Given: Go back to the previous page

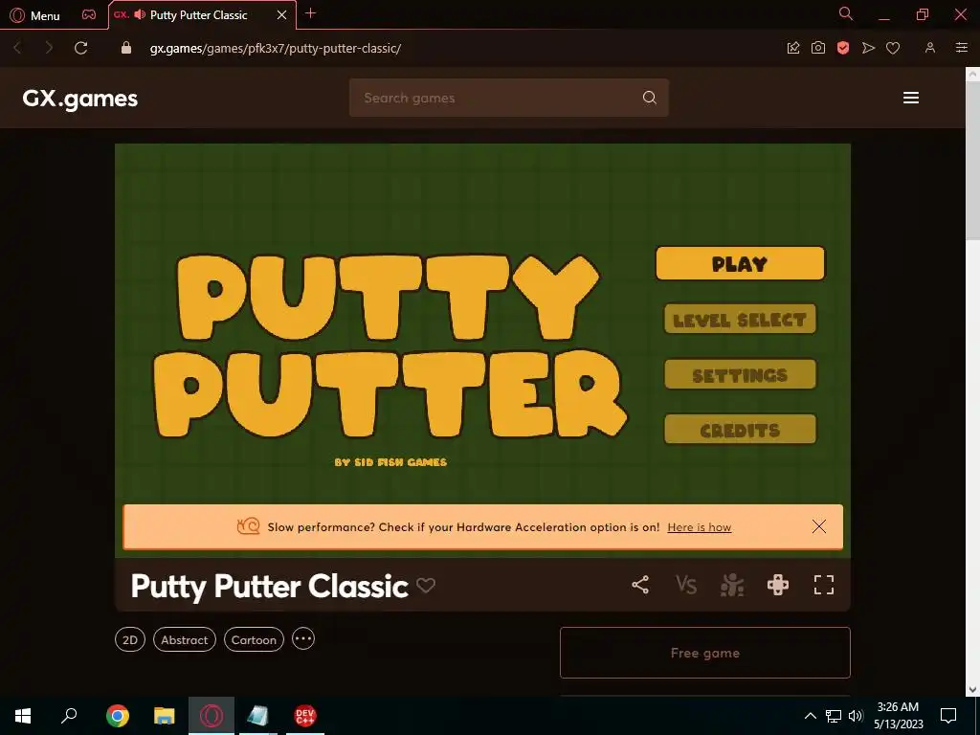Looking at the screenshot, I should pos(17,48).
